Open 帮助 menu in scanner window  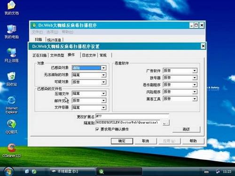pyautogui.click(x=68, y=32)
